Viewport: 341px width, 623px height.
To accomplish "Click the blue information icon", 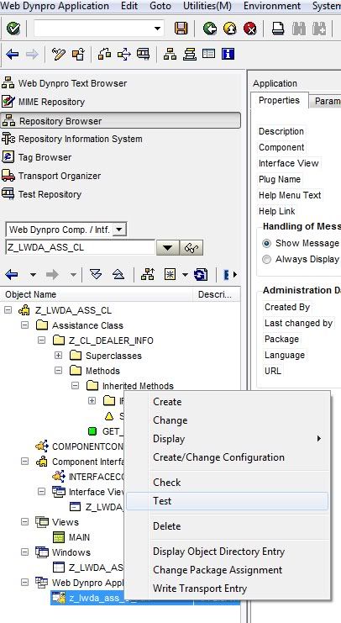I will 228,54.
